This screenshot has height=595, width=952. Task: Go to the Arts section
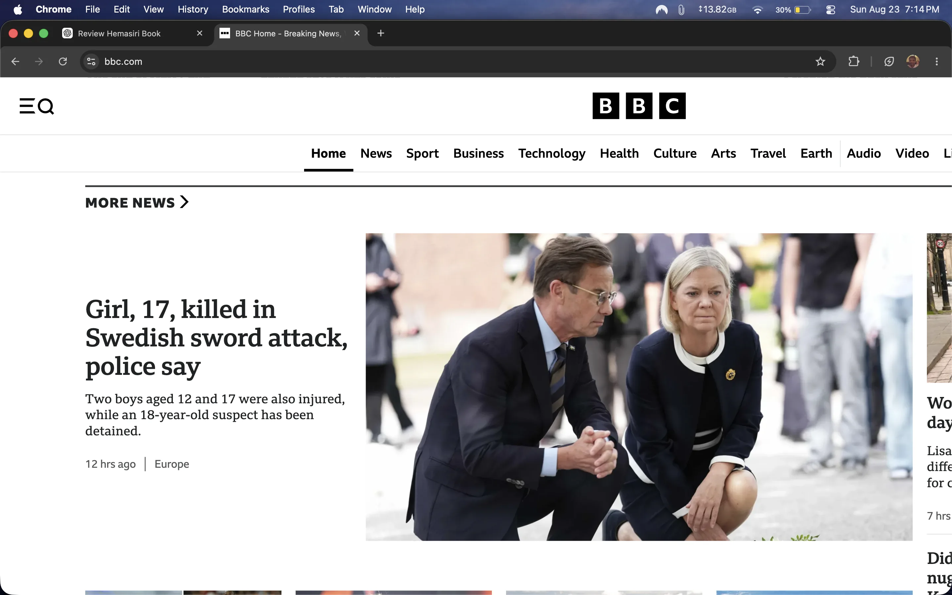coord(724,153)
